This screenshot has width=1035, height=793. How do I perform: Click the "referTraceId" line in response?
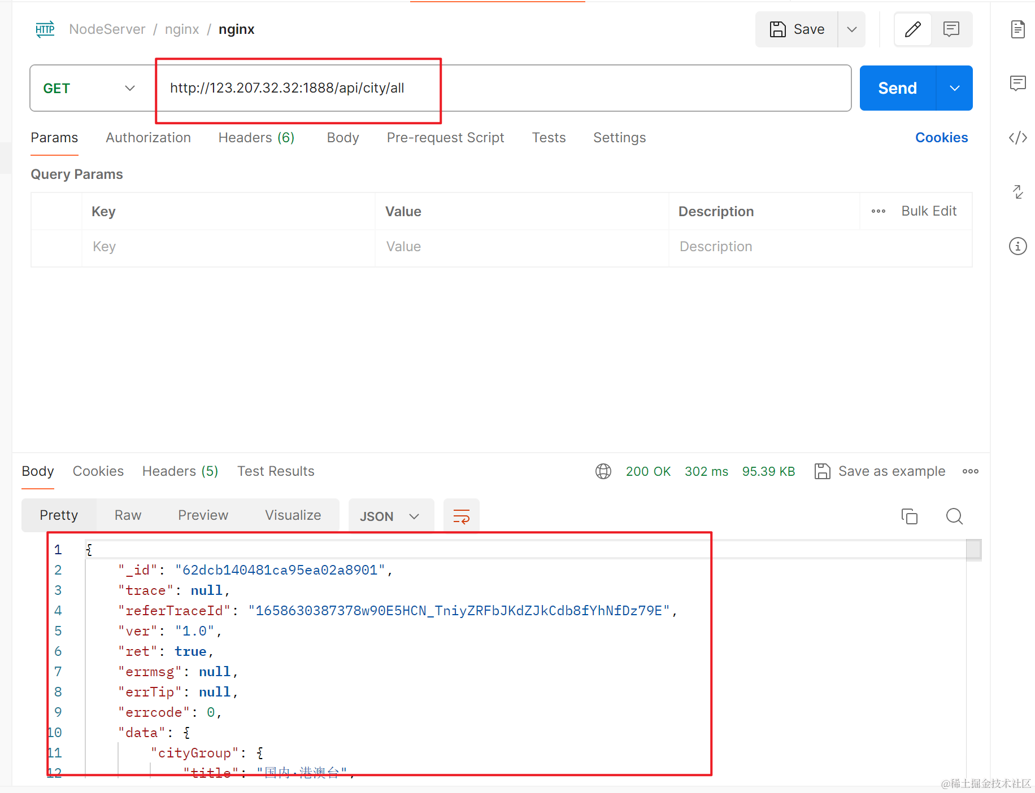398,611
